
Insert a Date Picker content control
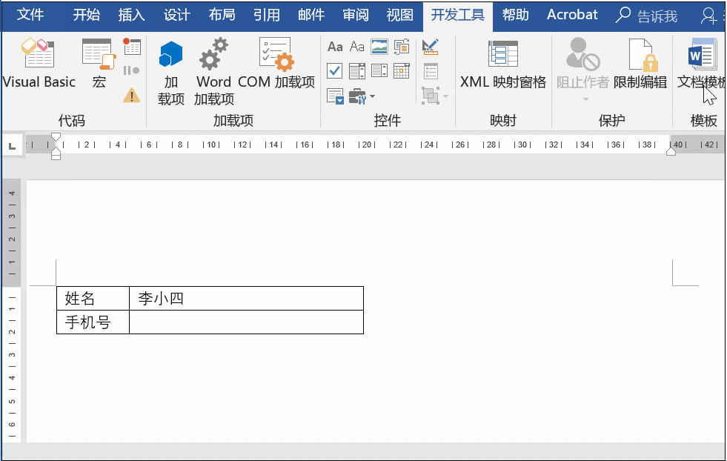(x=400, y=70)
